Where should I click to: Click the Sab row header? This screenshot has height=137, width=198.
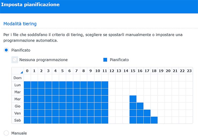[x=18, y=120]
